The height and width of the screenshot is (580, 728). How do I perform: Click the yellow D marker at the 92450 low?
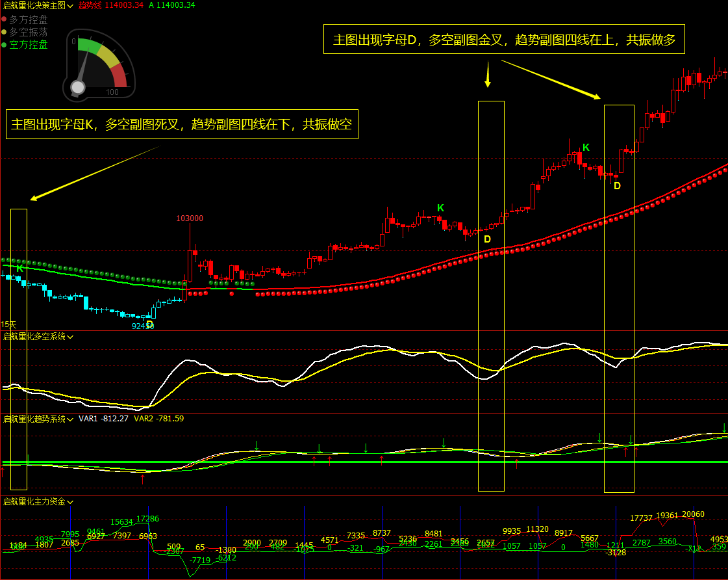(149, 324)
